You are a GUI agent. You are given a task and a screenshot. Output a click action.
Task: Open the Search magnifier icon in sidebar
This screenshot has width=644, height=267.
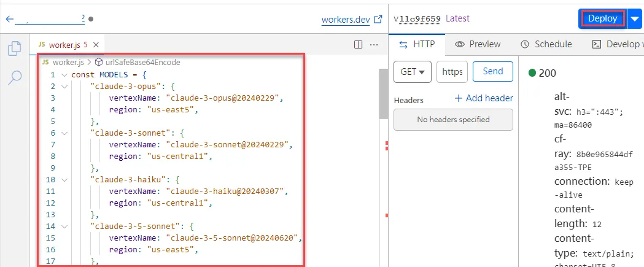point(15,77)
